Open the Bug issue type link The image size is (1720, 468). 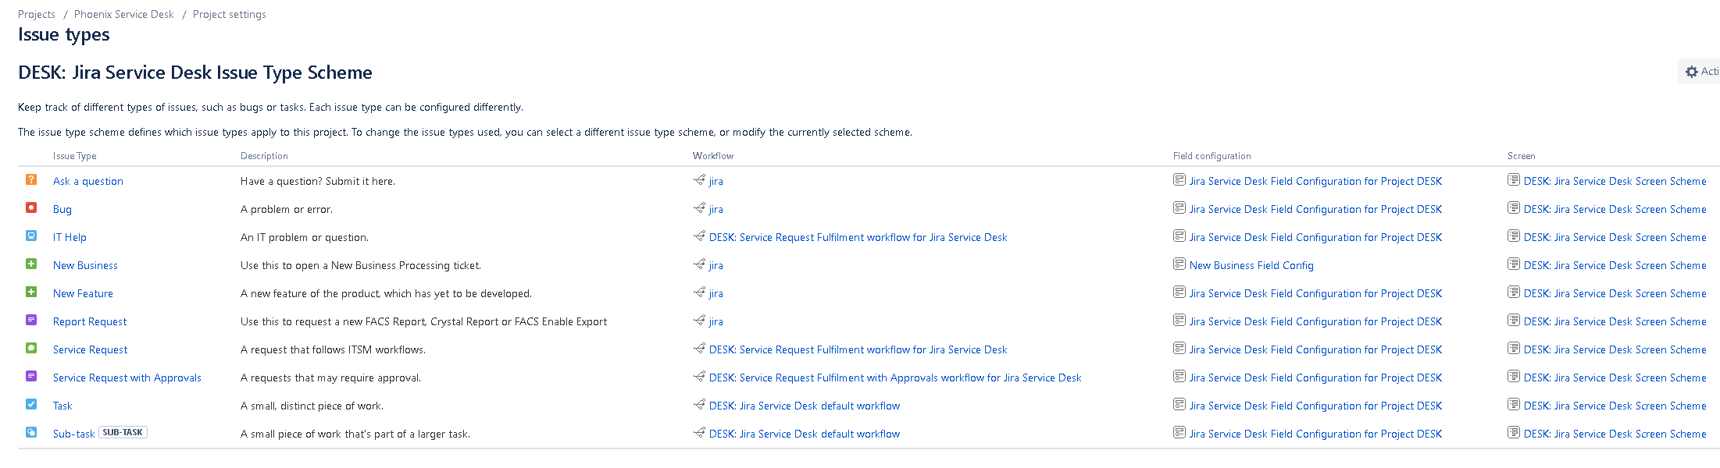coord(62,209)
